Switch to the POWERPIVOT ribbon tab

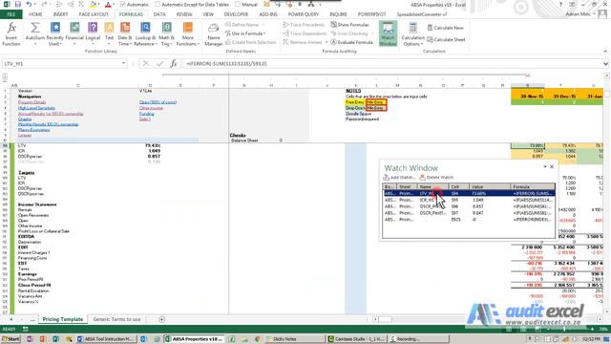pos(371,14)
